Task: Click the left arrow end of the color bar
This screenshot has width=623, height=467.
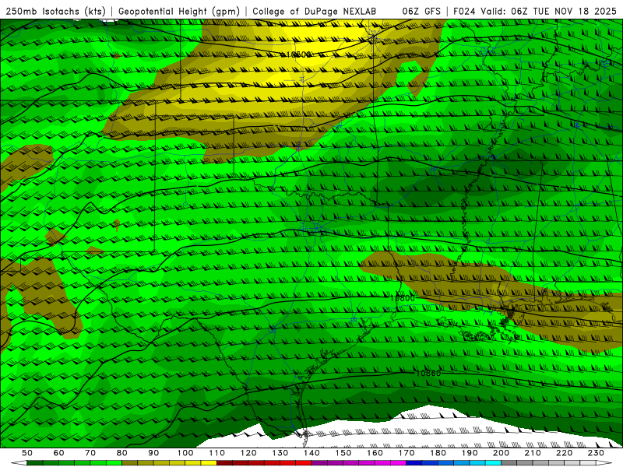Action: pos(19,462)
